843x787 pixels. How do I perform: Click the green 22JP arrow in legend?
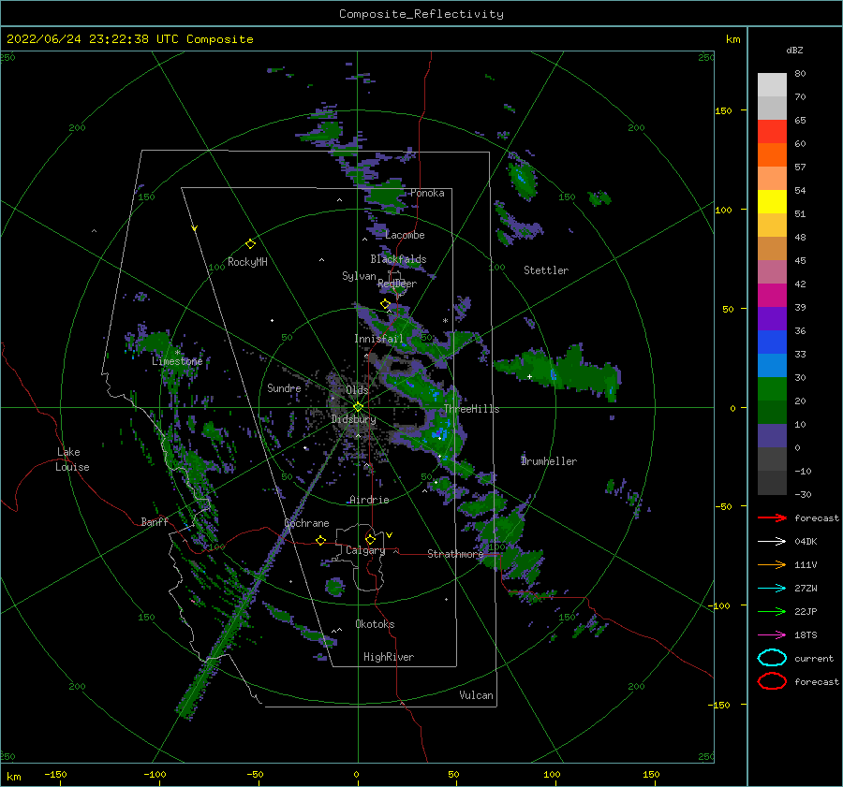point(772,611)
